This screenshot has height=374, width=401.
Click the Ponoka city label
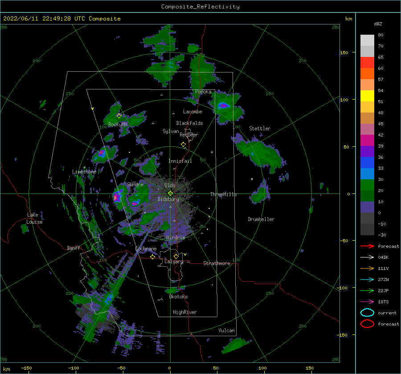203,92
